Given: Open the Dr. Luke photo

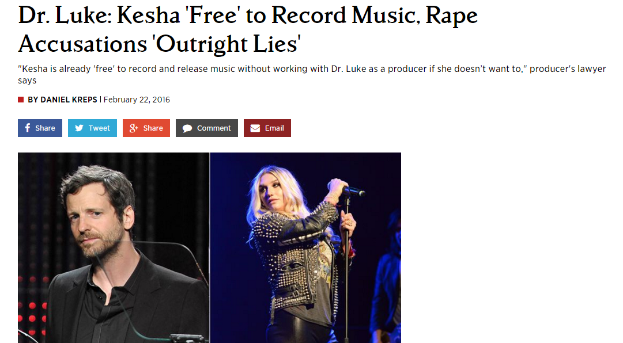Looking at the screenshot, I should pos(114,247).
